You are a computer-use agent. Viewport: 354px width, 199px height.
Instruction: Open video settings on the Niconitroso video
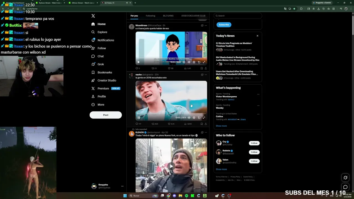(x=194, y=62)
